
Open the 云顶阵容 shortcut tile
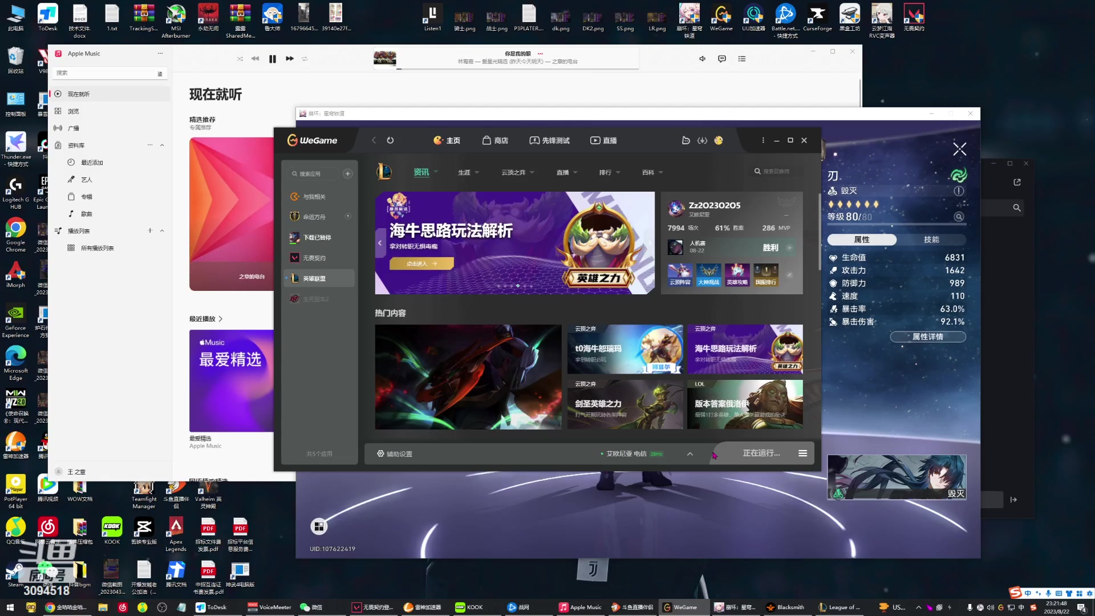click(x=680, y=275)
